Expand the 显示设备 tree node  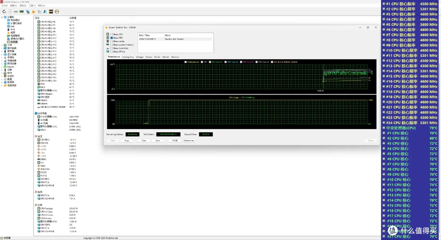tap(2, 54)
